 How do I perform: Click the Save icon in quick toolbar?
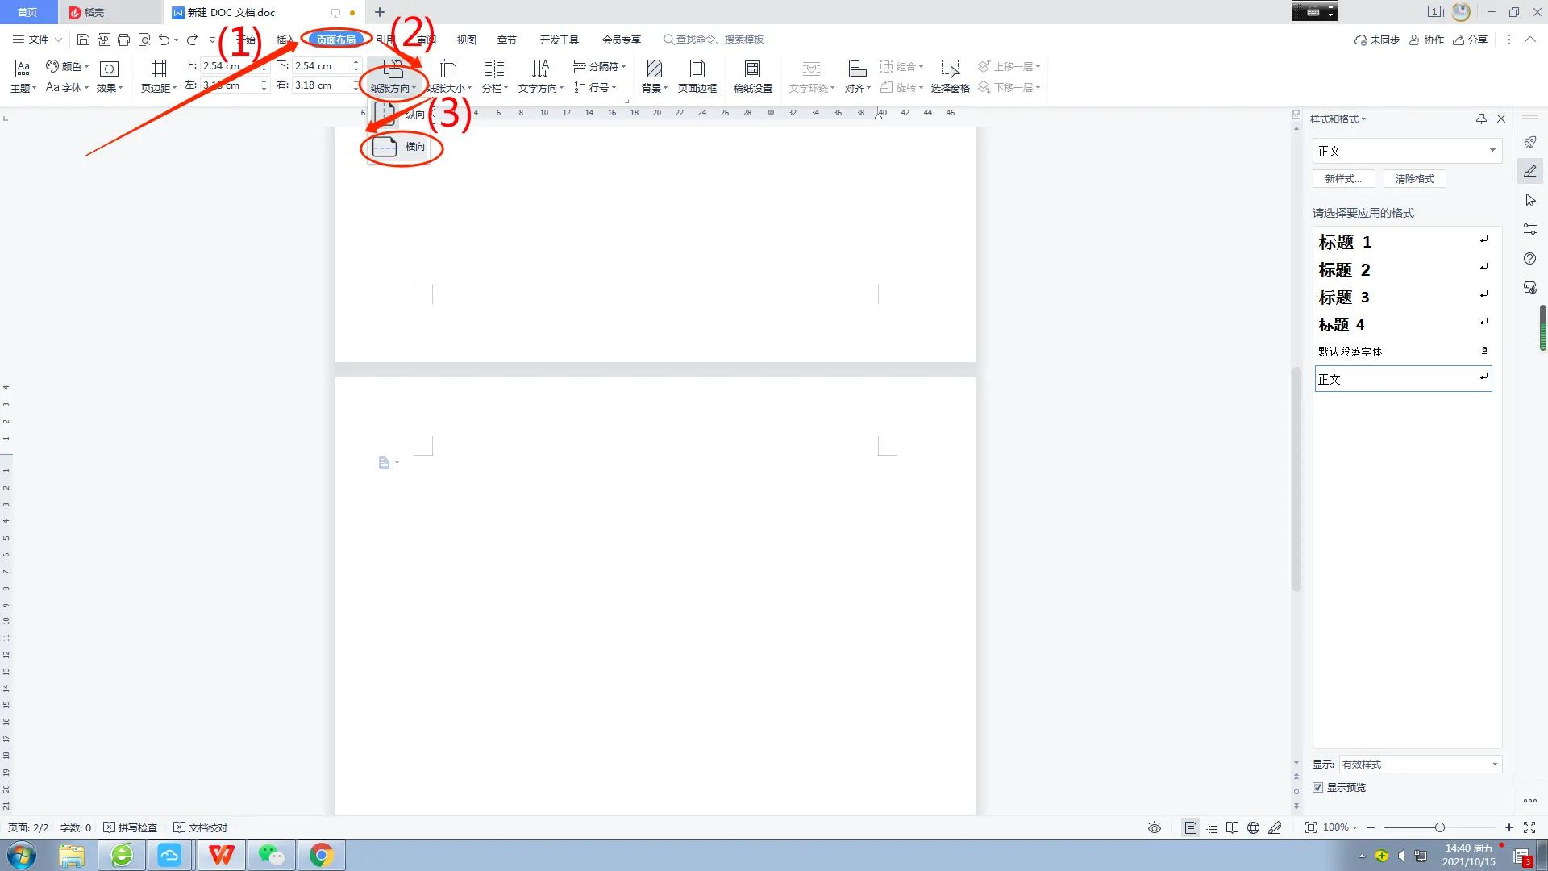pyautogui.click(x=83, y=40)
